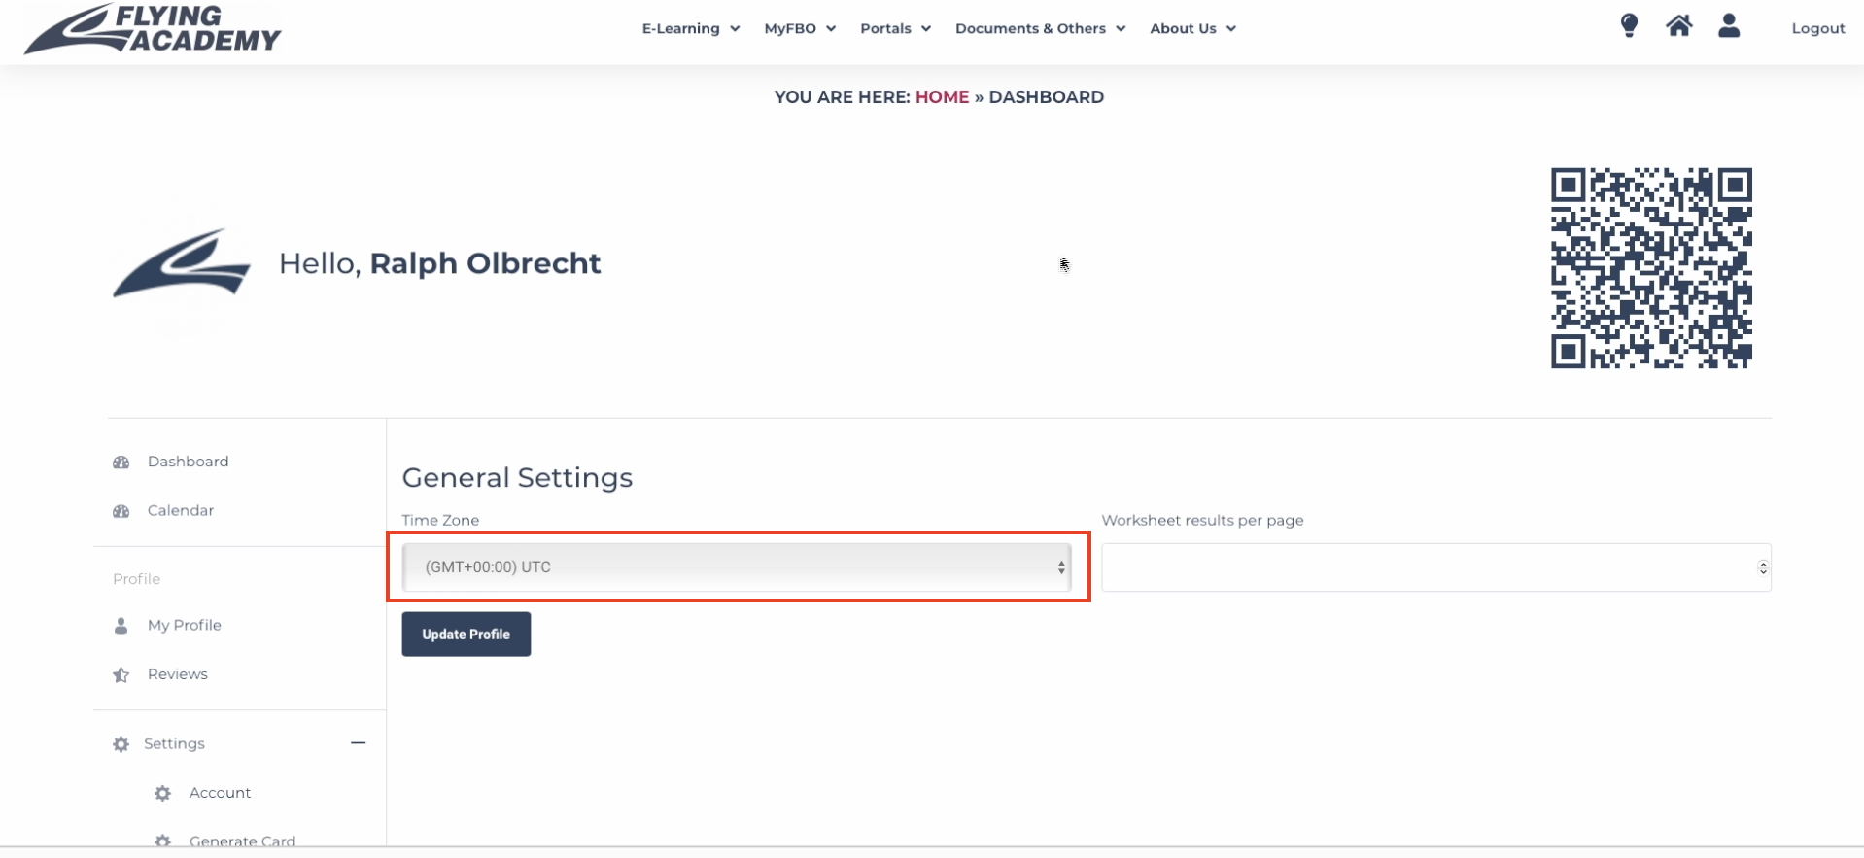The height and width of the screenshot is (858, 1864).
Task: Click the My Profile person icon
Action: (x=121, y=626)
